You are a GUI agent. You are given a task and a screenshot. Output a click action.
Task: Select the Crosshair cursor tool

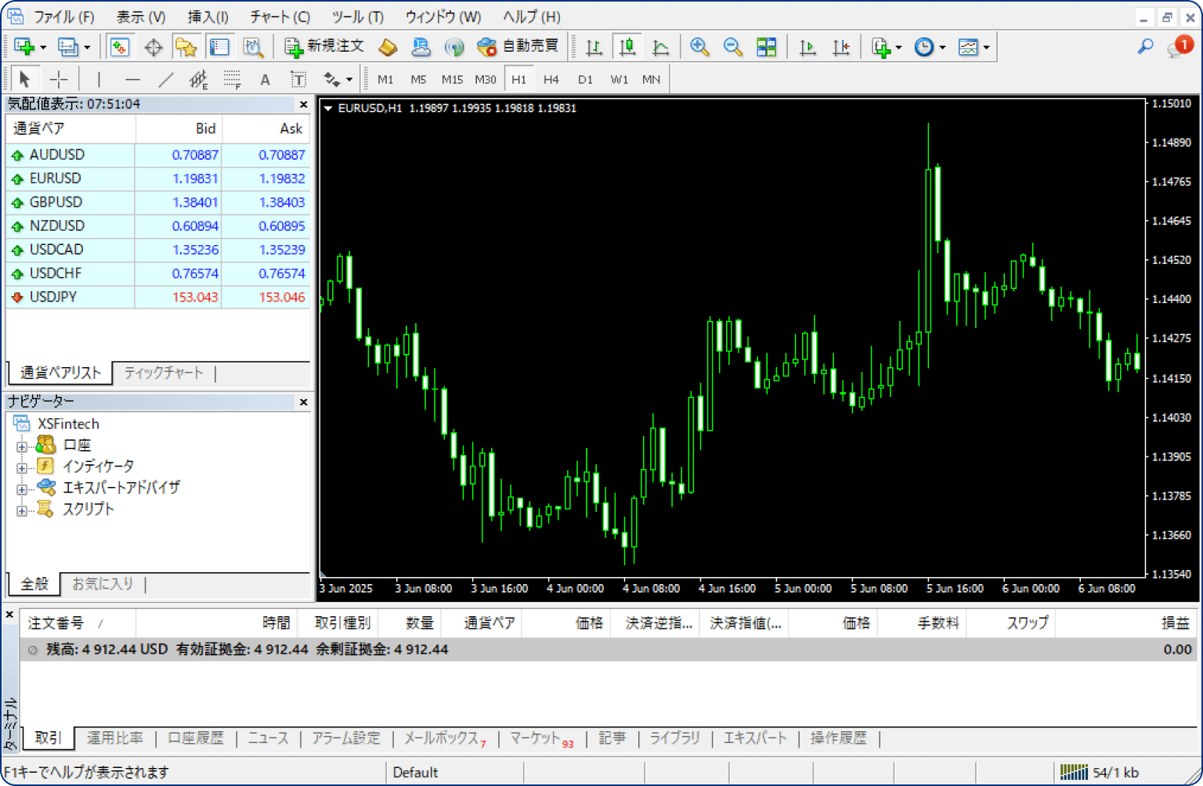coord(59,79)
